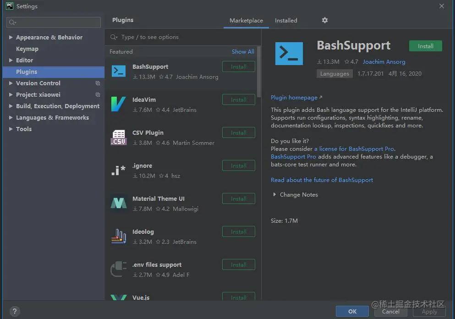455x319 pixels.
Task: Open 'Read about the future of BashSupport' link
Action: (x=322, y=180)
